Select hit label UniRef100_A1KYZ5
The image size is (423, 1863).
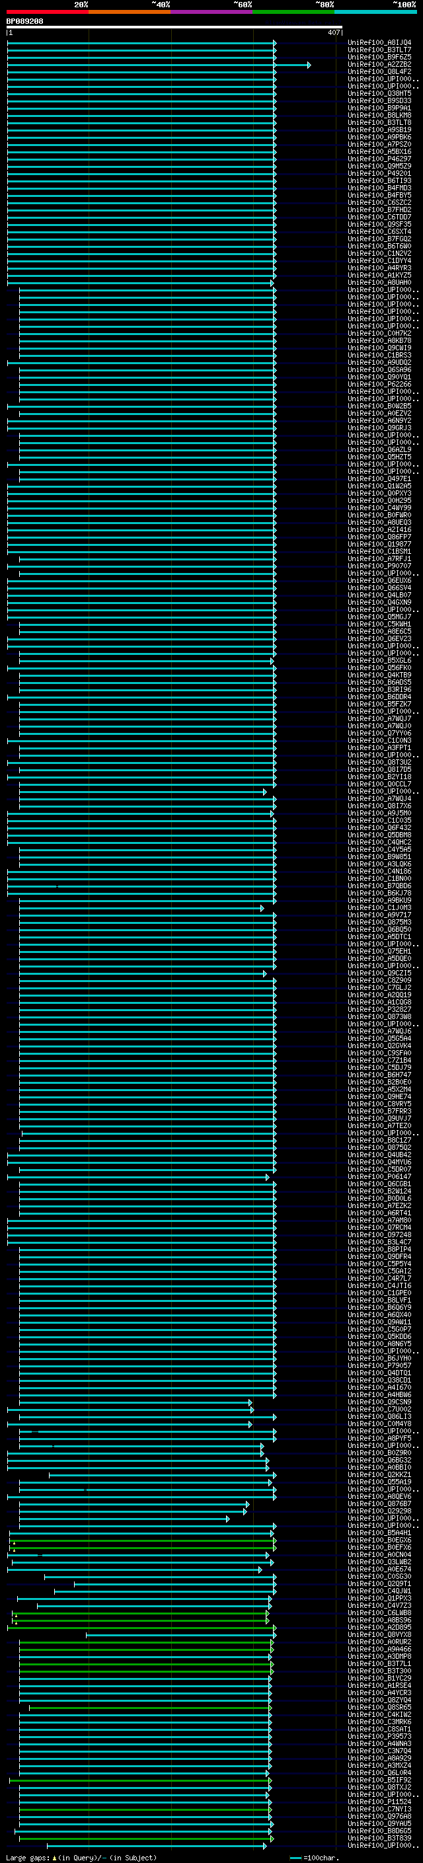point(379,275)
